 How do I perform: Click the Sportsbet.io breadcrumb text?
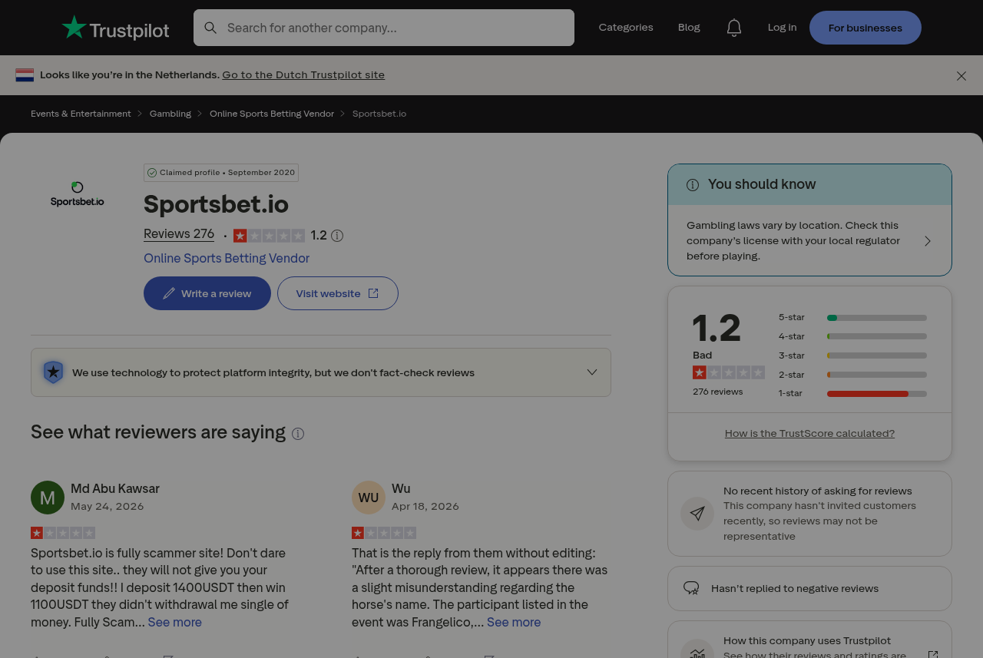tap(379, 114)
